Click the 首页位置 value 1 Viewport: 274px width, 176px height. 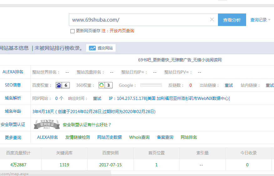pos(156,165)
